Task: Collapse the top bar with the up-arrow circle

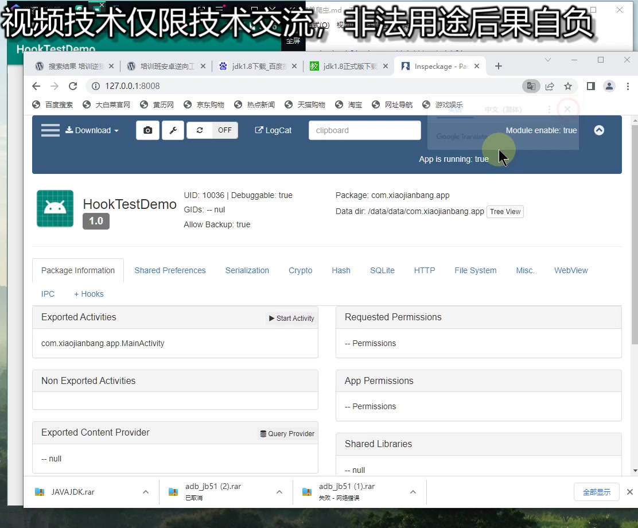Action: (599, 130)
